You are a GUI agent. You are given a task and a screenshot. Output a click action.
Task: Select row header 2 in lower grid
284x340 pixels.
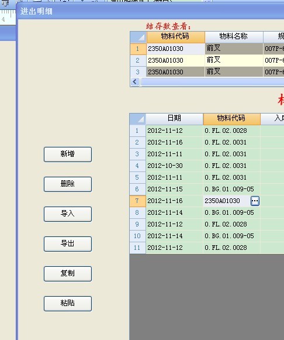pos(138,142)
